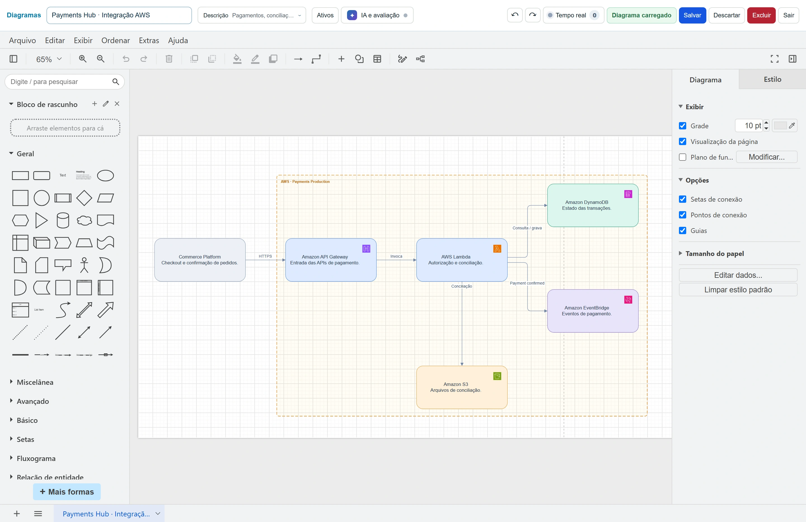Image resolution: width=806 pixels, height=522 pixels.
Task: Click the toolbar undo arrow
Action: coord(126,59)
